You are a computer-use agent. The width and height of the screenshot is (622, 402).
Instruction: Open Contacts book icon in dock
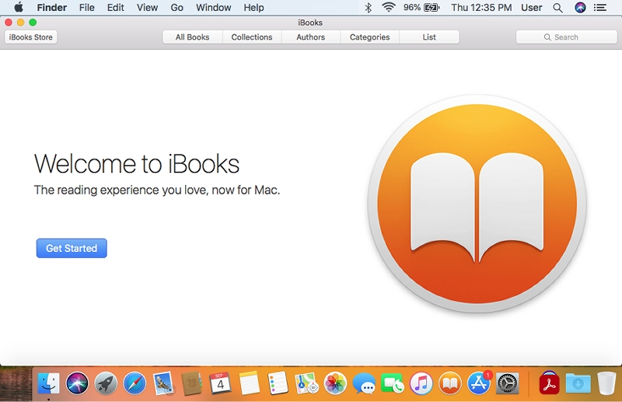click(x=191, y=384)
